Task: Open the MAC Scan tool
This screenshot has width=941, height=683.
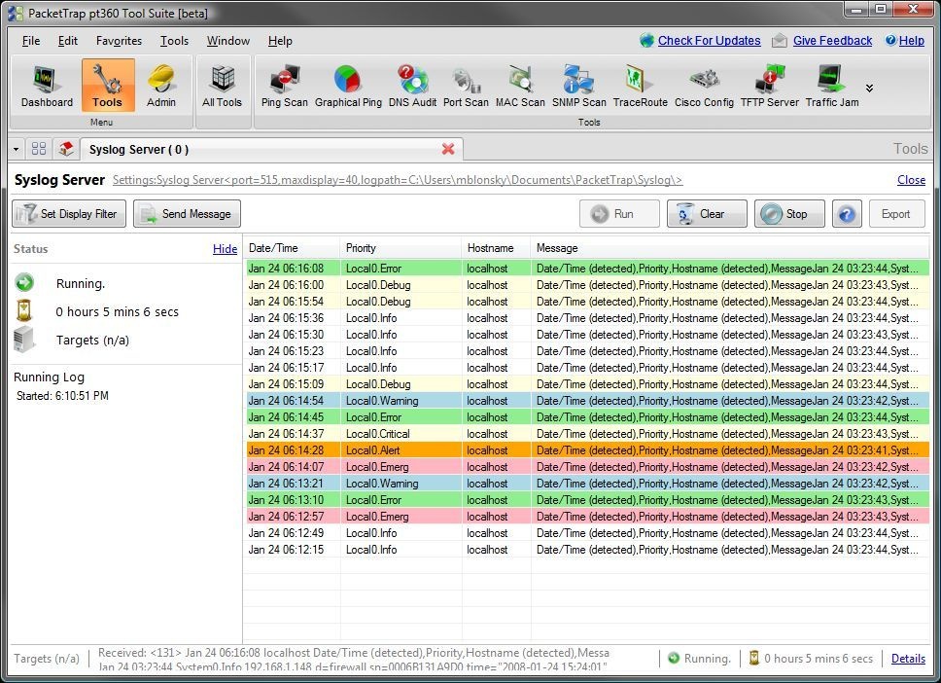Action: pos(520,87)
